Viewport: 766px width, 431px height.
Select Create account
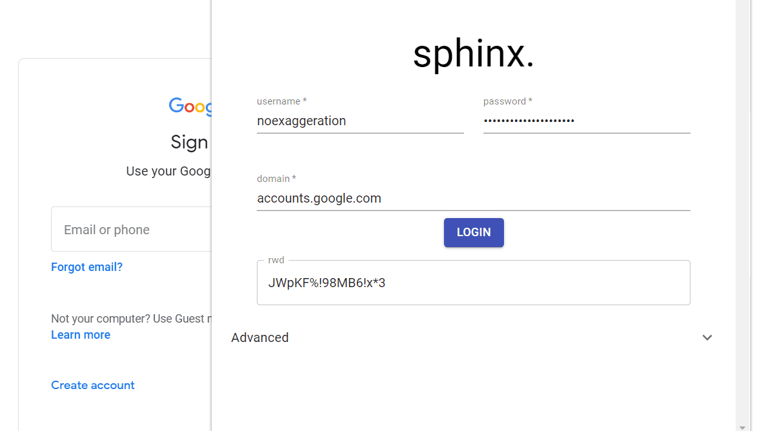pyautogui.click(x=92, y=385)
